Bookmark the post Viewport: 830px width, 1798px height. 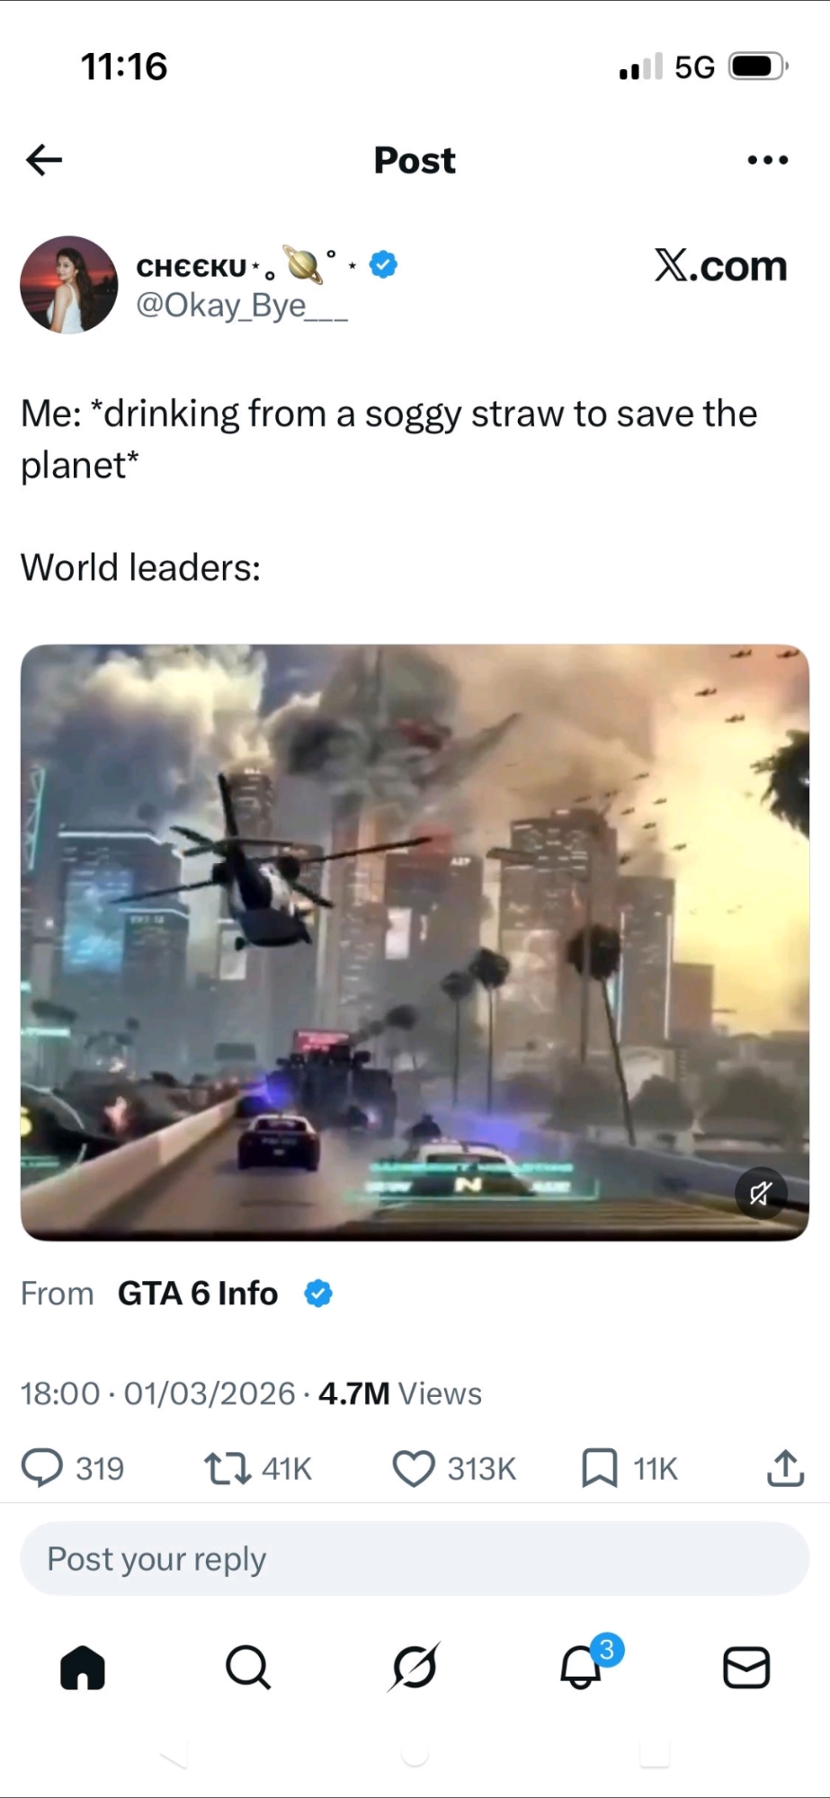click(599, 1468)
